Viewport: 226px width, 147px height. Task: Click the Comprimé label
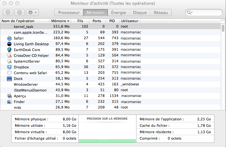(x=150, y=138)
